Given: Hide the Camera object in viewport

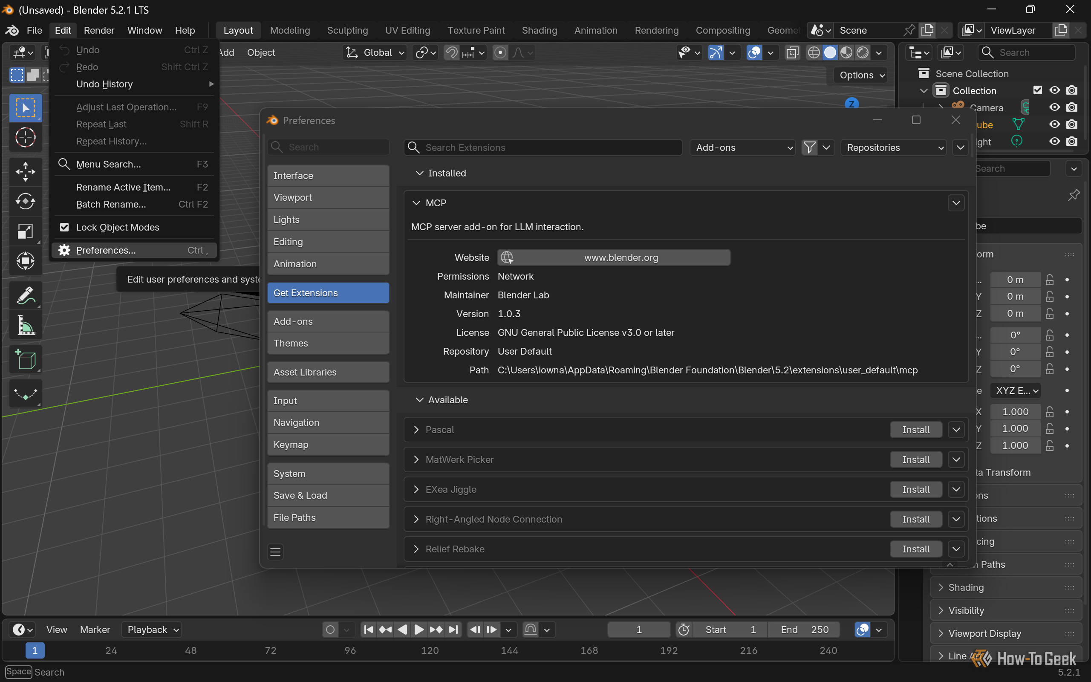Looking at the screenshot, I should point(1054,107).
